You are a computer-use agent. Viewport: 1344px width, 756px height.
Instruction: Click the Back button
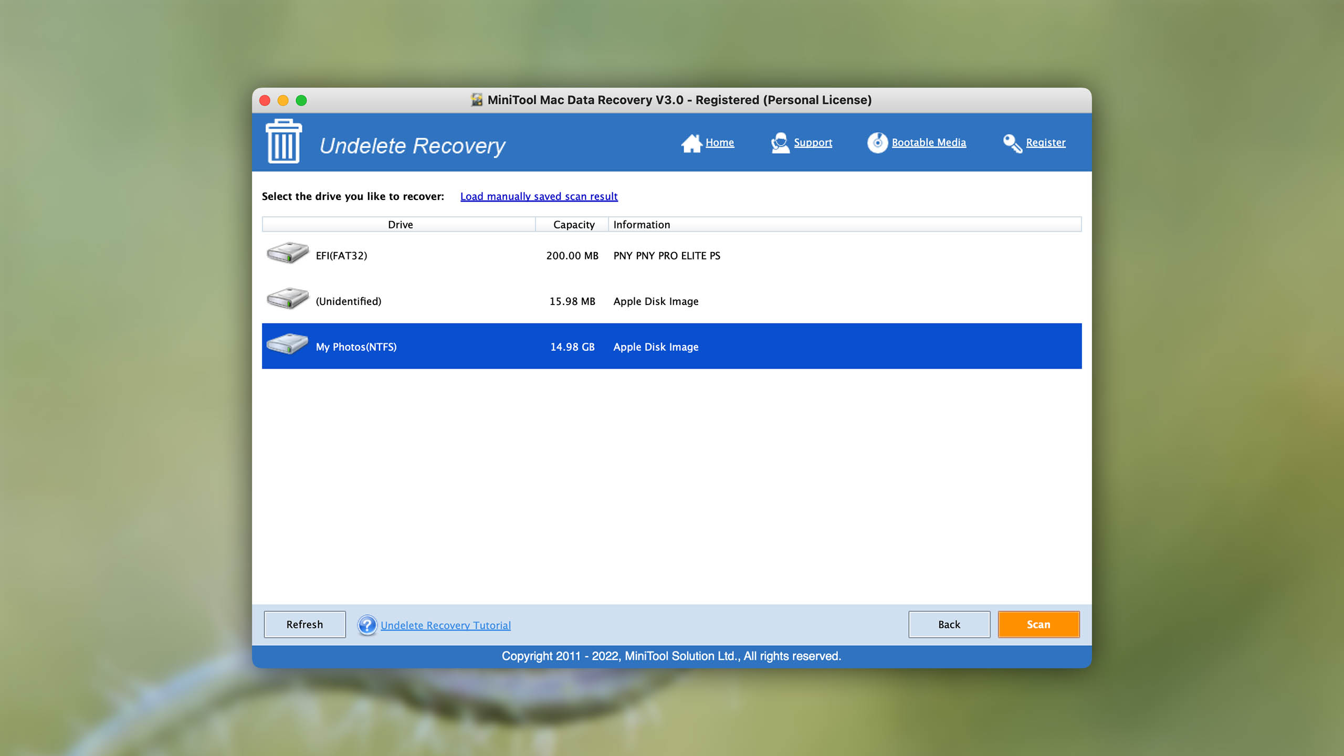click(x=949, y=624)
